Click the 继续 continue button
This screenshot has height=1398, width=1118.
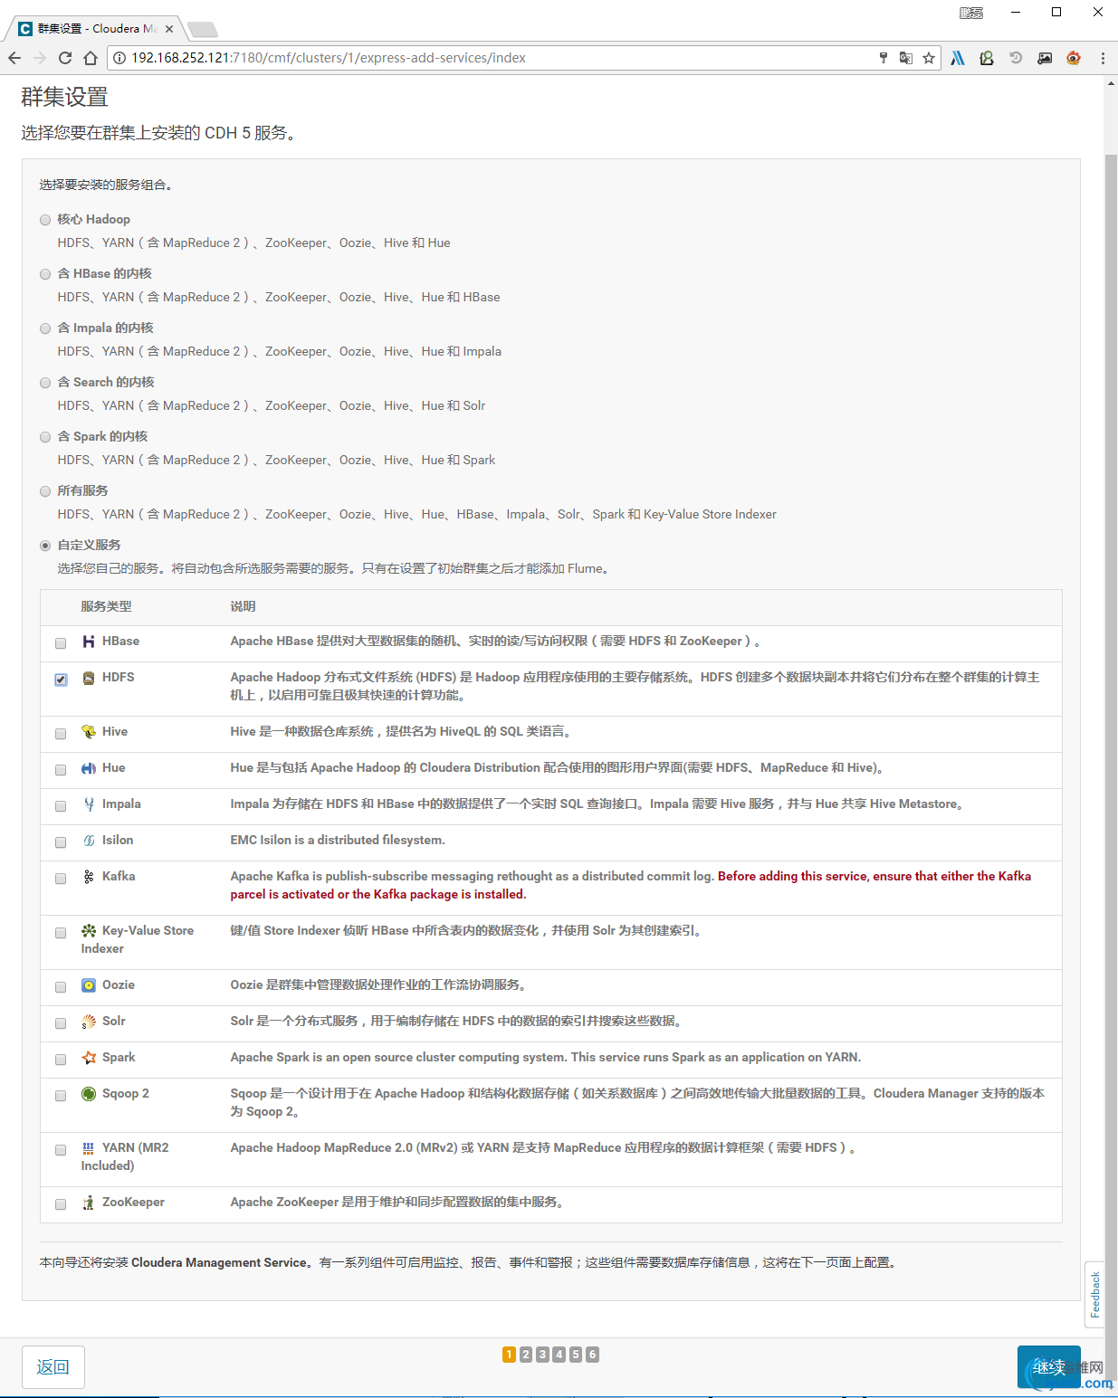coord(1049,1367)
